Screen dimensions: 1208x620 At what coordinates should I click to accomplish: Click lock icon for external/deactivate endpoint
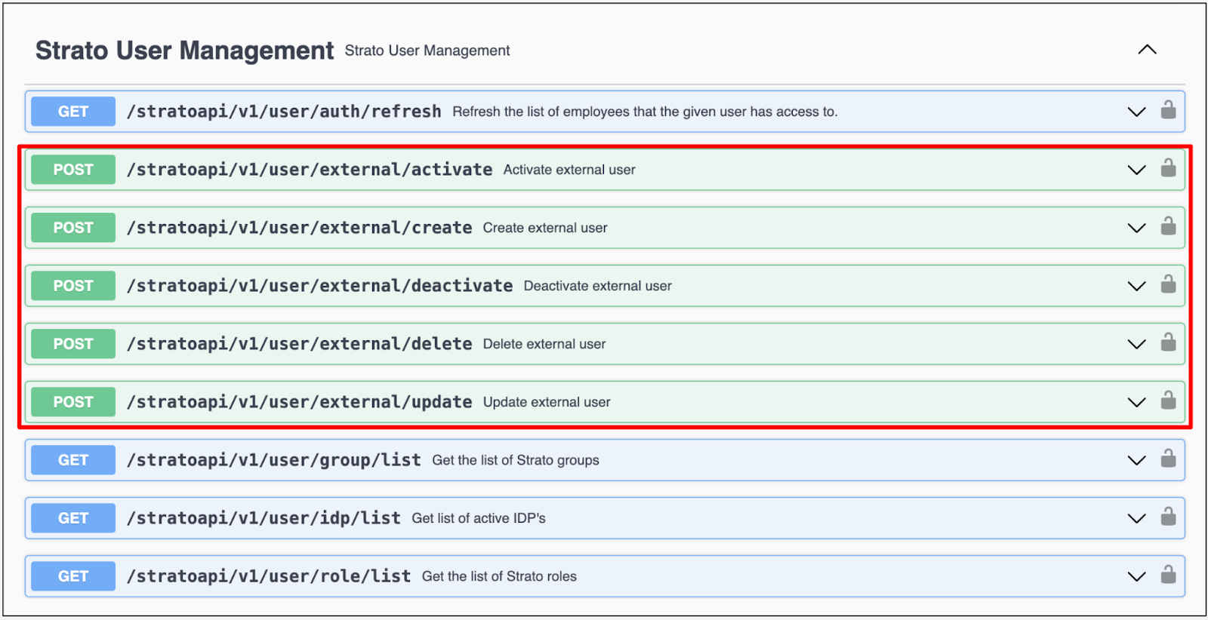tap(1168, 285)
